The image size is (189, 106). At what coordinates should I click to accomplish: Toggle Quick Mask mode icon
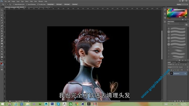pos(2,67)
